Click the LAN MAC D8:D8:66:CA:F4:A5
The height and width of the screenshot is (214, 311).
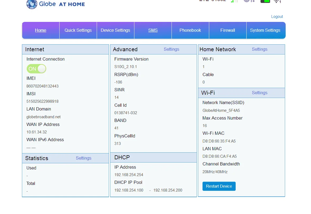click(x=220, y=156)
